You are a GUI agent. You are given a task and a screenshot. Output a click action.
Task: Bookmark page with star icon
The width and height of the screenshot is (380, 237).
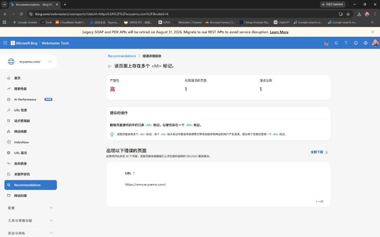pyautogui.click(x=348, y=14)
